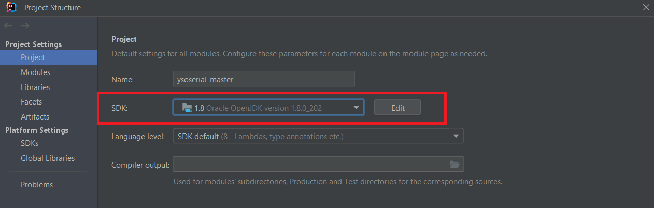Screen dimensions: 654x208
Task: Click the Edit button next to SDK
Action: coord(397,108)
